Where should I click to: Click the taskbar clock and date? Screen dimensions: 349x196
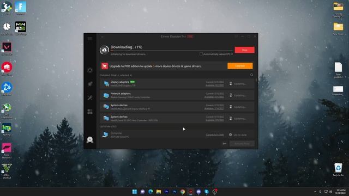click(x=341, y=192)
